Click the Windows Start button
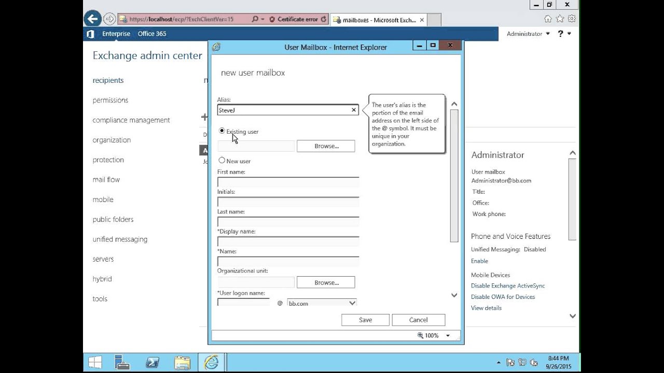The image size is (664, 373). (x=95, y=362)
